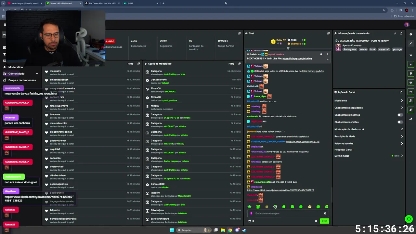Viewport: 416px width, 234px height.
Task: Open tilapidano's tiktok.com video link in chat
Action: (280, 190)
